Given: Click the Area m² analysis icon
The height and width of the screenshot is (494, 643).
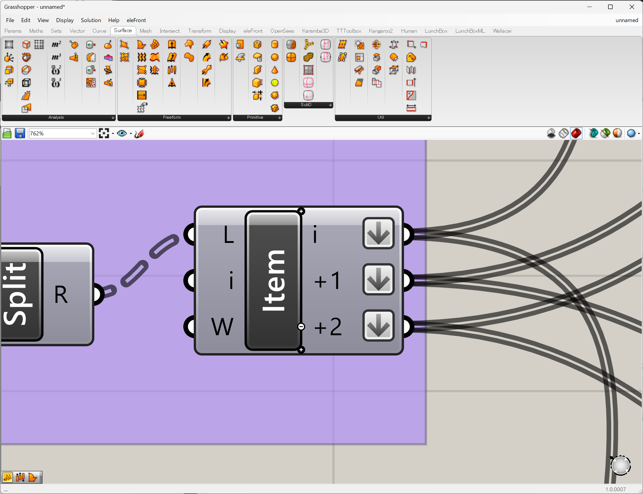Looking at the screenshot, I should click(x=56, y=45).
